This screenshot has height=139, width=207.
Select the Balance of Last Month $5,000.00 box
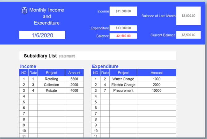[x=188, y=15]
